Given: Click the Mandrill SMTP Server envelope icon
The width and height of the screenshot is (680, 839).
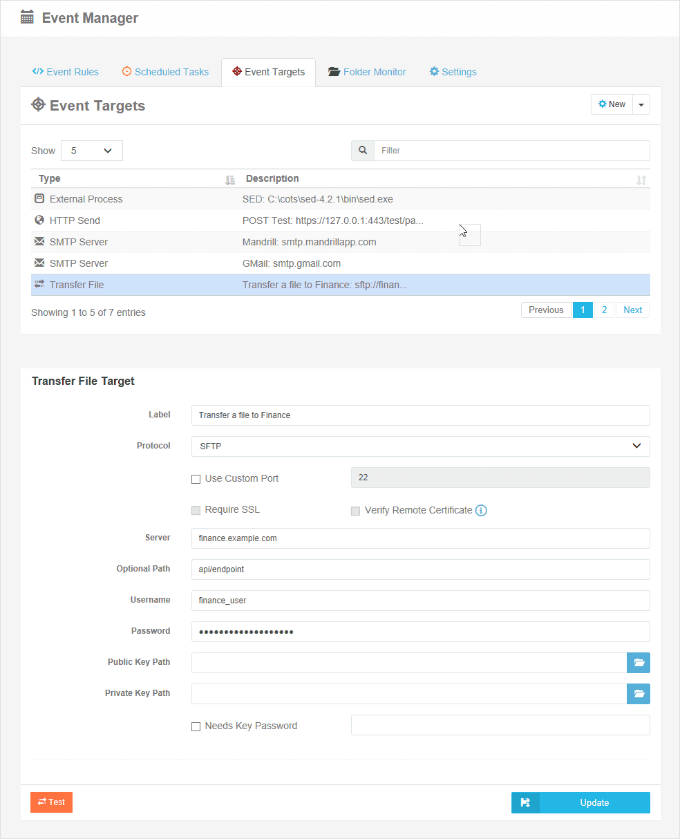Looking at the screenshot, I should (39, 242).
